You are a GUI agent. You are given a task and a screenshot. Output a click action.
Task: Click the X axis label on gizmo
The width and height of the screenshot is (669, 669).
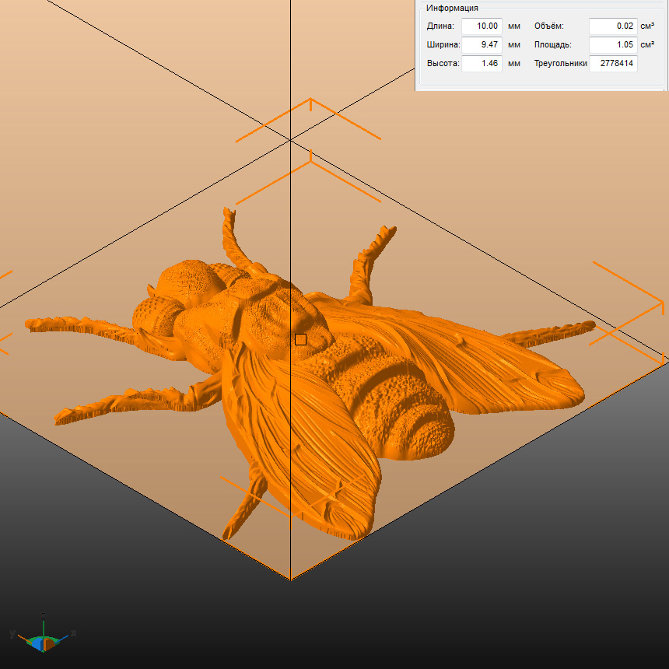(74, 633)
